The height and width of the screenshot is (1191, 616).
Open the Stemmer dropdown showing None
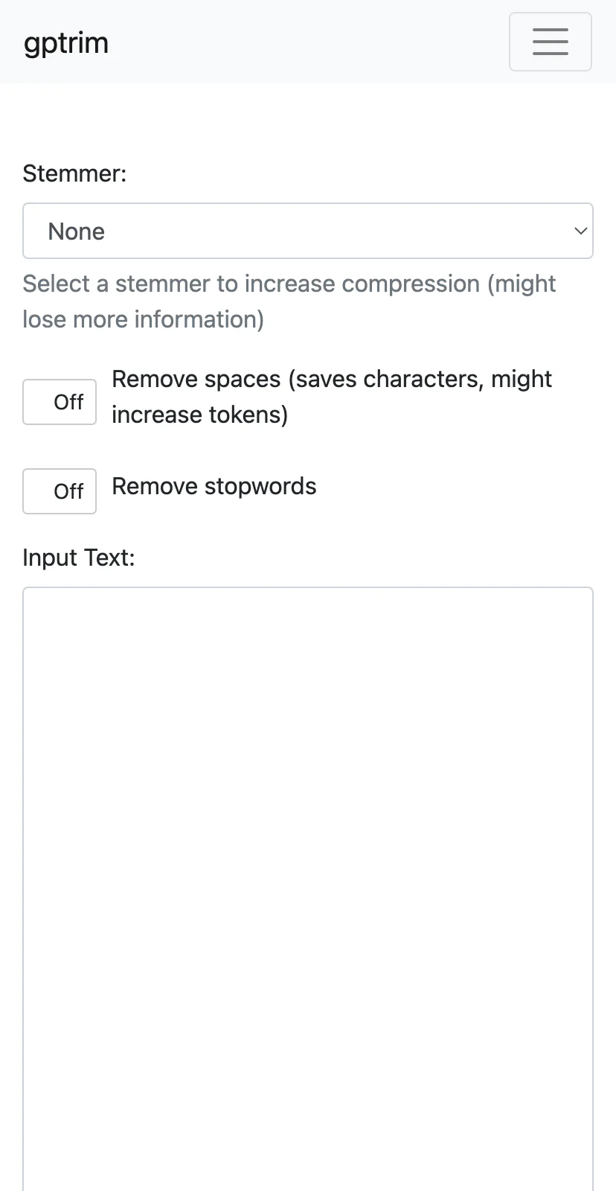point(308,231)
